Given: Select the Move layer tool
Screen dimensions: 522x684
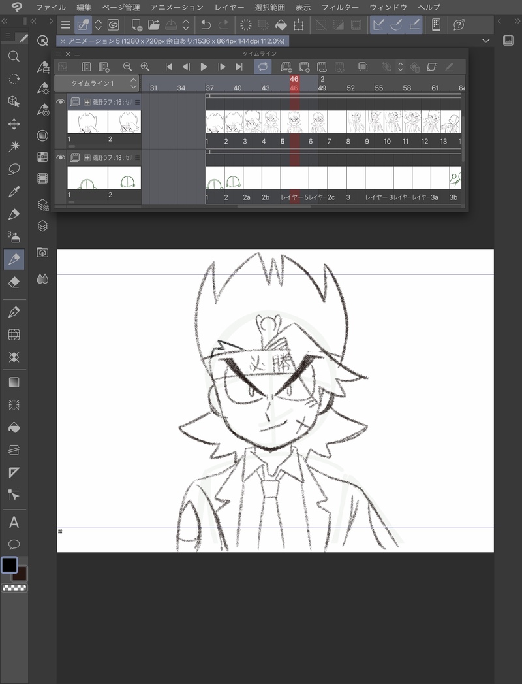Looking at the screenshot, I should (x=14, y=124).
